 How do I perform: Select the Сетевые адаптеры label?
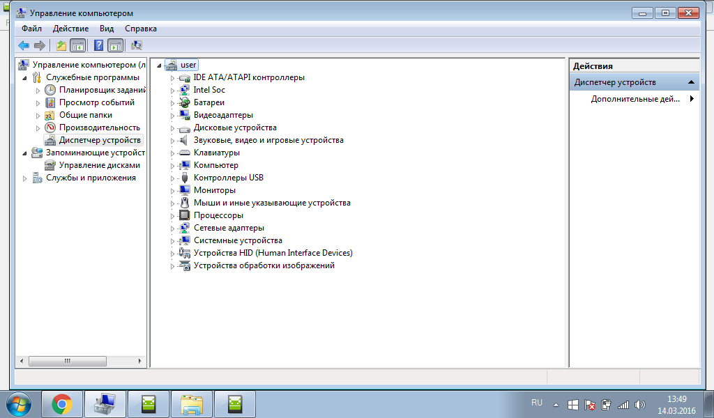point(229,228)
